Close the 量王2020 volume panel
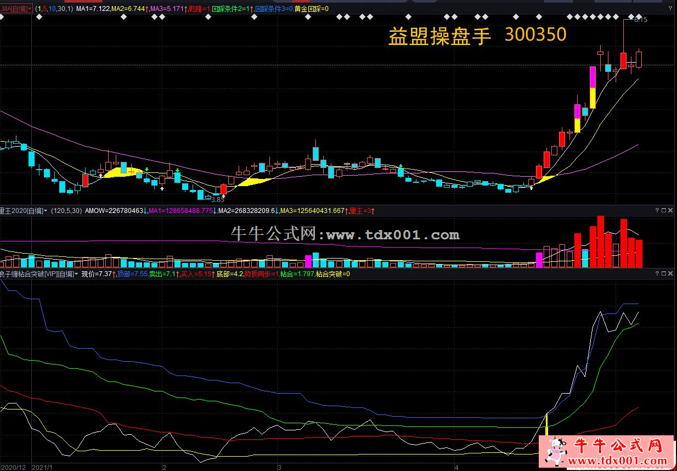Image resolution: width=677 pixels, height=471 pixels. pos(671,210)
